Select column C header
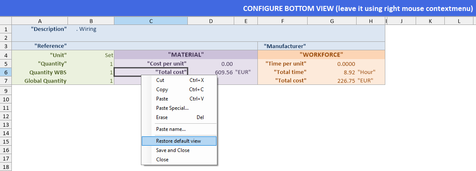Image resolution: width=476 pixels, height=171 pixels. tap(151, 21)
